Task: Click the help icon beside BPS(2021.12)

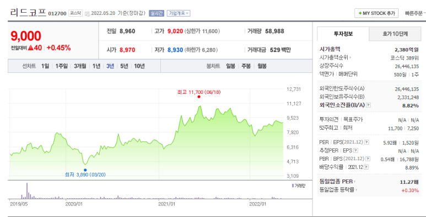Action: pos(368,158)
